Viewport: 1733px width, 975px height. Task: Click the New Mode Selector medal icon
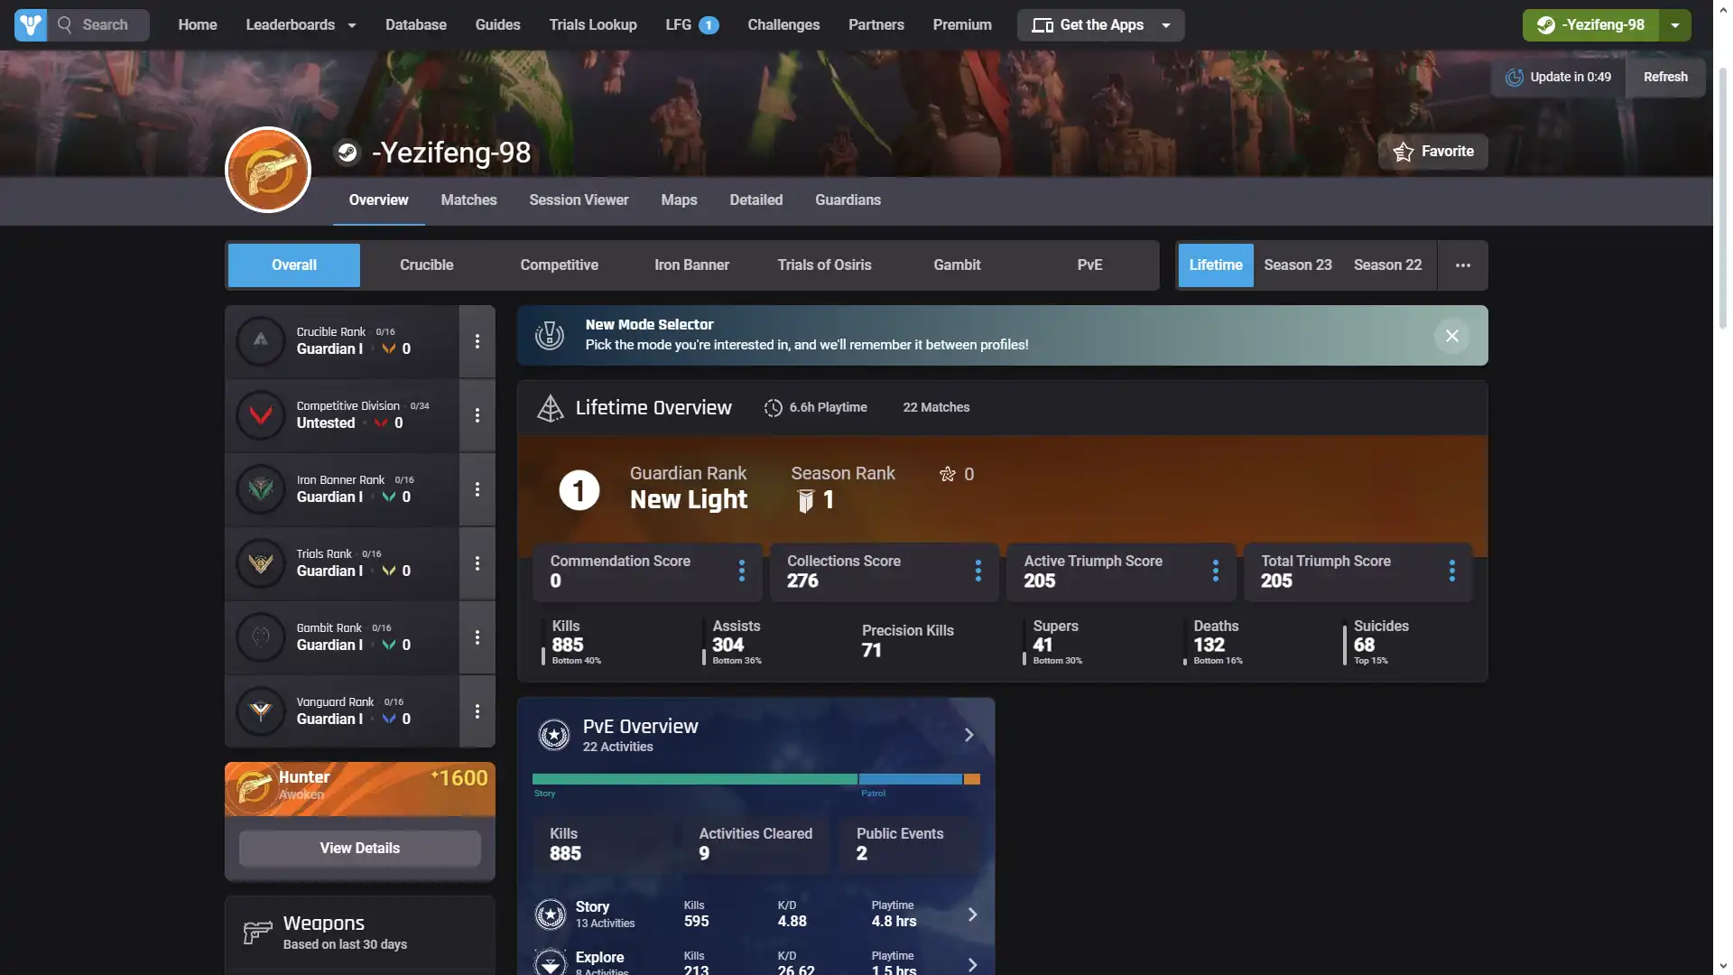pos(549,336)
